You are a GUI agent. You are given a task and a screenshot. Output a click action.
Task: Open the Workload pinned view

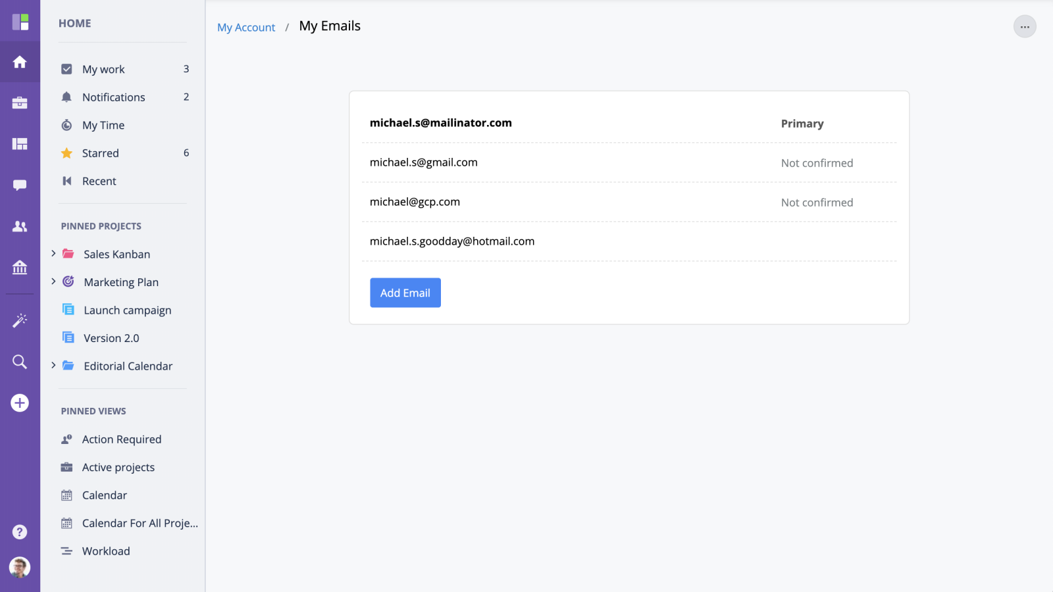coord(105,551)
